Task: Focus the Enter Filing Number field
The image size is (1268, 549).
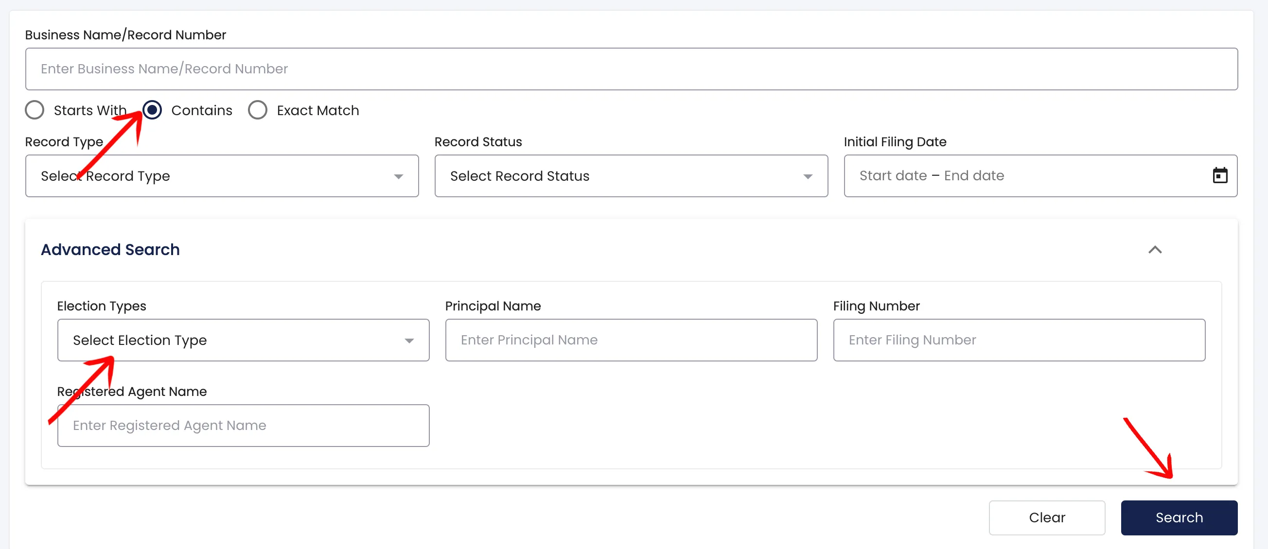Action: [x=1019, y=341]
